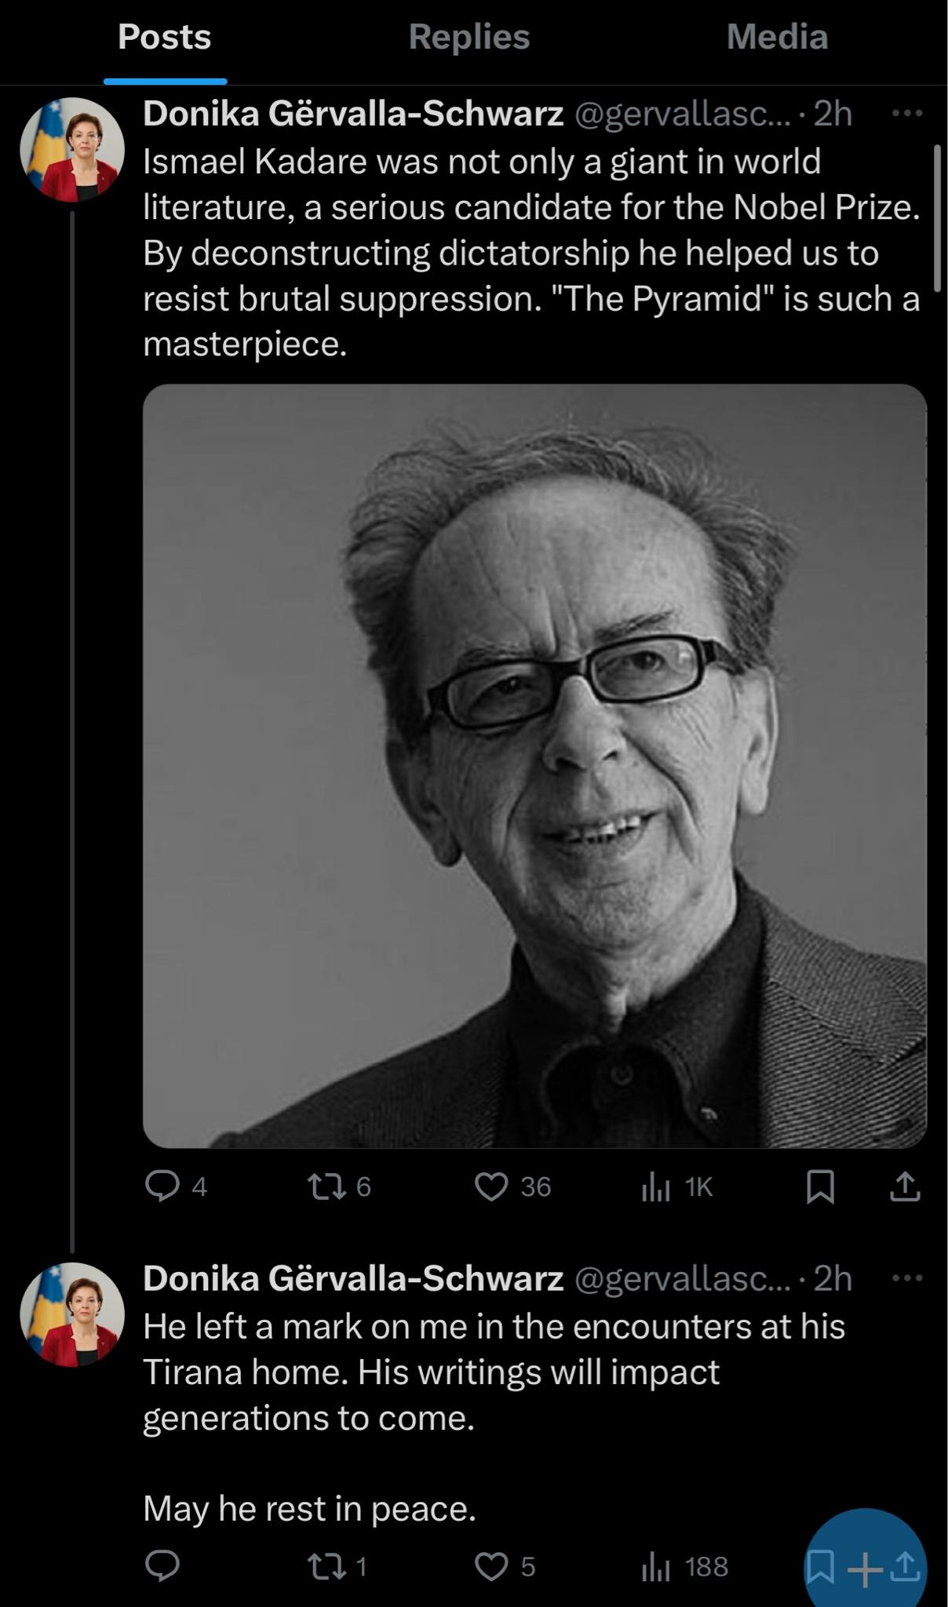
Task: View analytics showing 188 views
Action: [x=656, y=1568]
